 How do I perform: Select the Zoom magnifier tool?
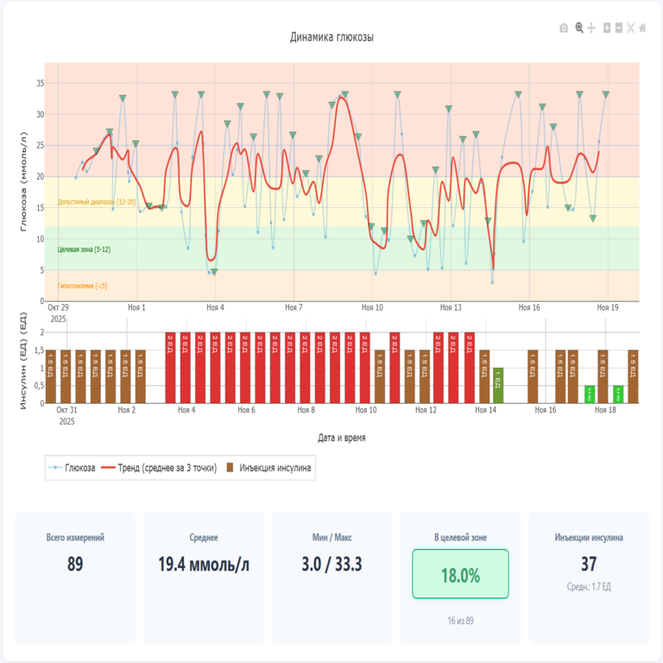tap(579, 28)
